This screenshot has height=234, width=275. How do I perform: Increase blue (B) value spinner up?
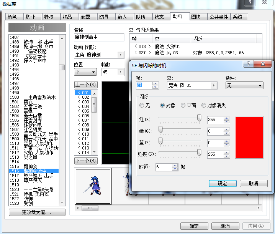227,141
